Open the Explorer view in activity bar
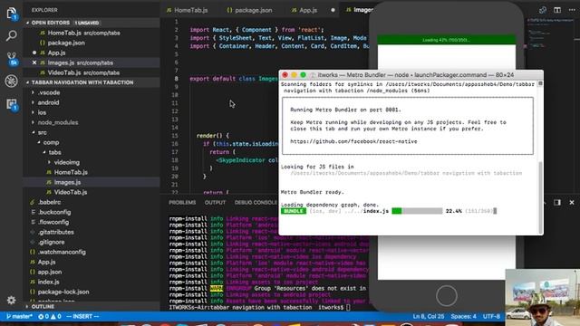This screenshot has width=580, height=326. (x=12, y=14)
